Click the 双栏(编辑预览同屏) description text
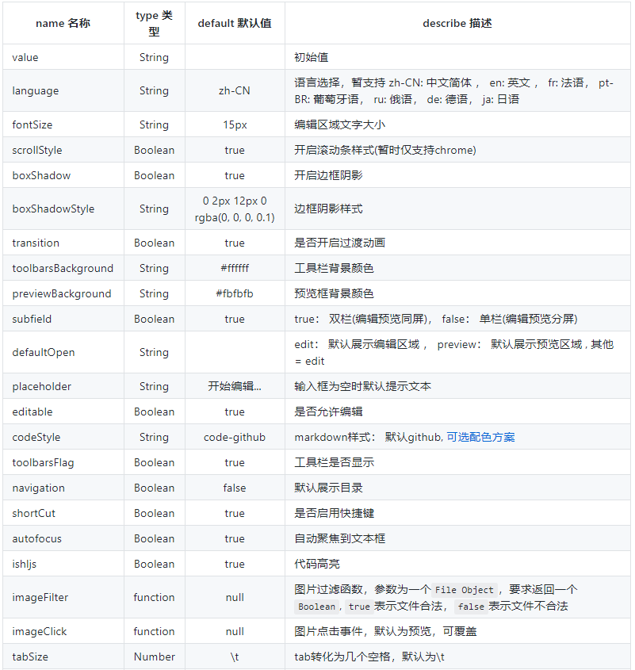 [x=380, y=320]
